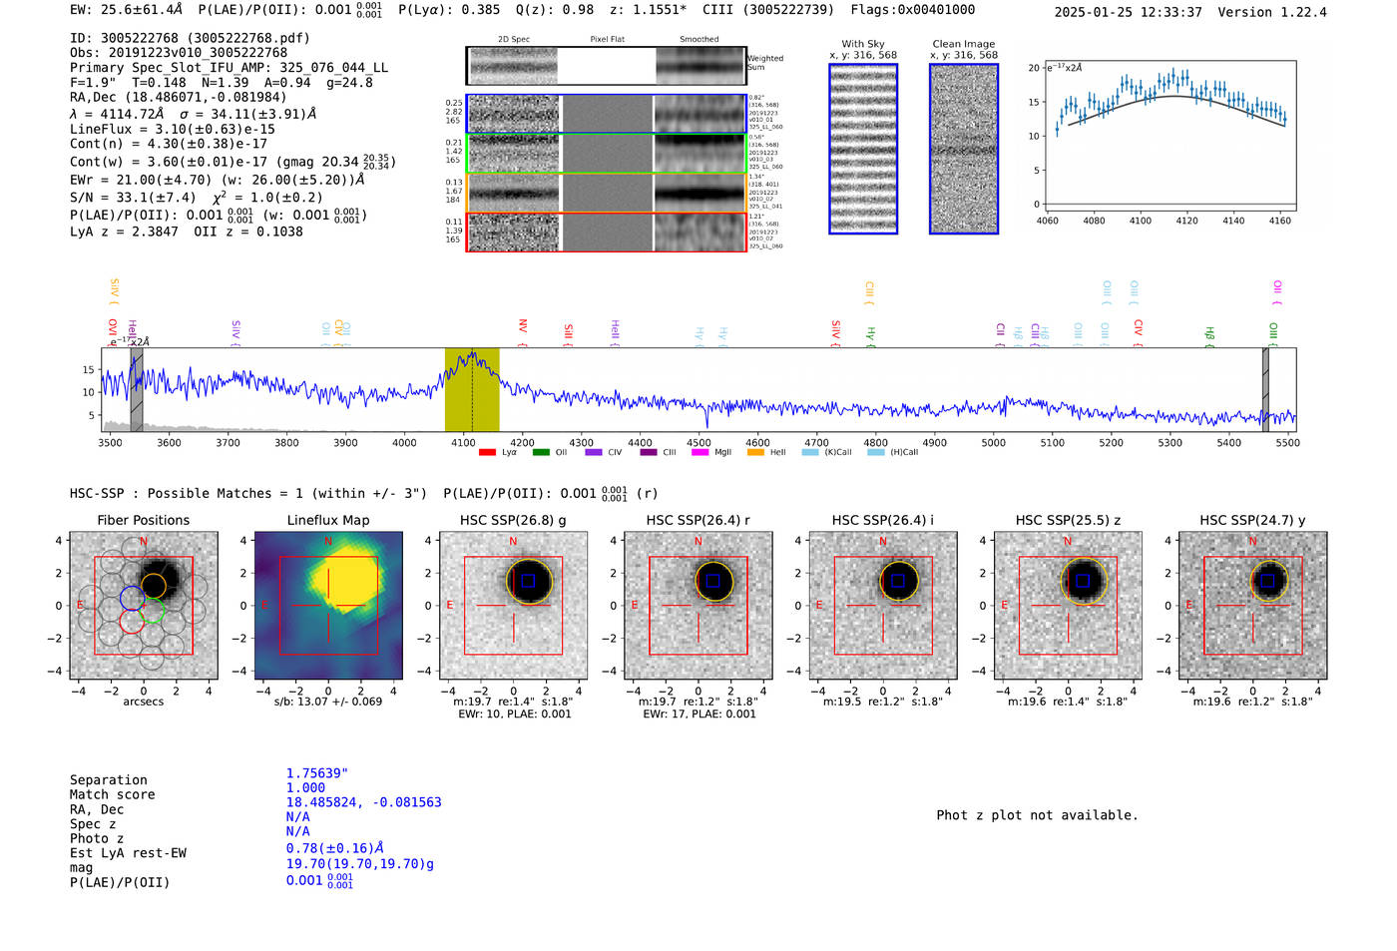
Task: Select the With Sky image panel
Action: (863, 149)
